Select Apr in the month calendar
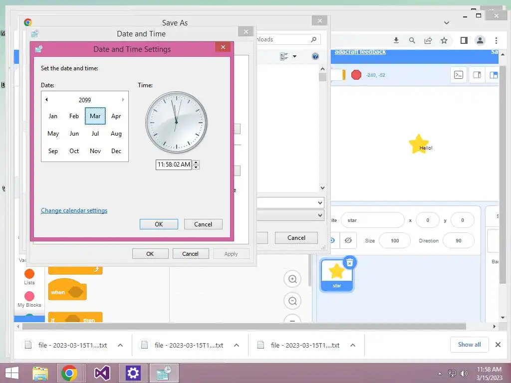Image resolution: width=511 pixels, height=383 pixels. point(116,116)
